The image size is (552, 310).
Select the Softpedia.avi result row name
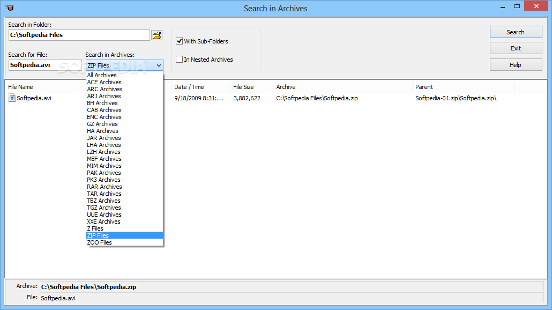pyautogui.click(x=34, y=98)
